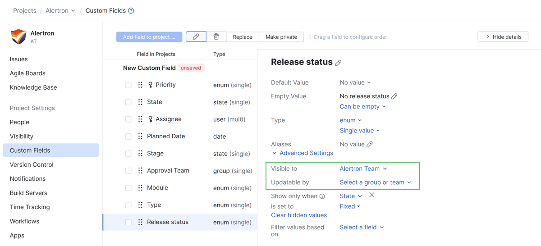
Task: Collapse the Advanced Settings section
Action: click(x=303, y=153)
